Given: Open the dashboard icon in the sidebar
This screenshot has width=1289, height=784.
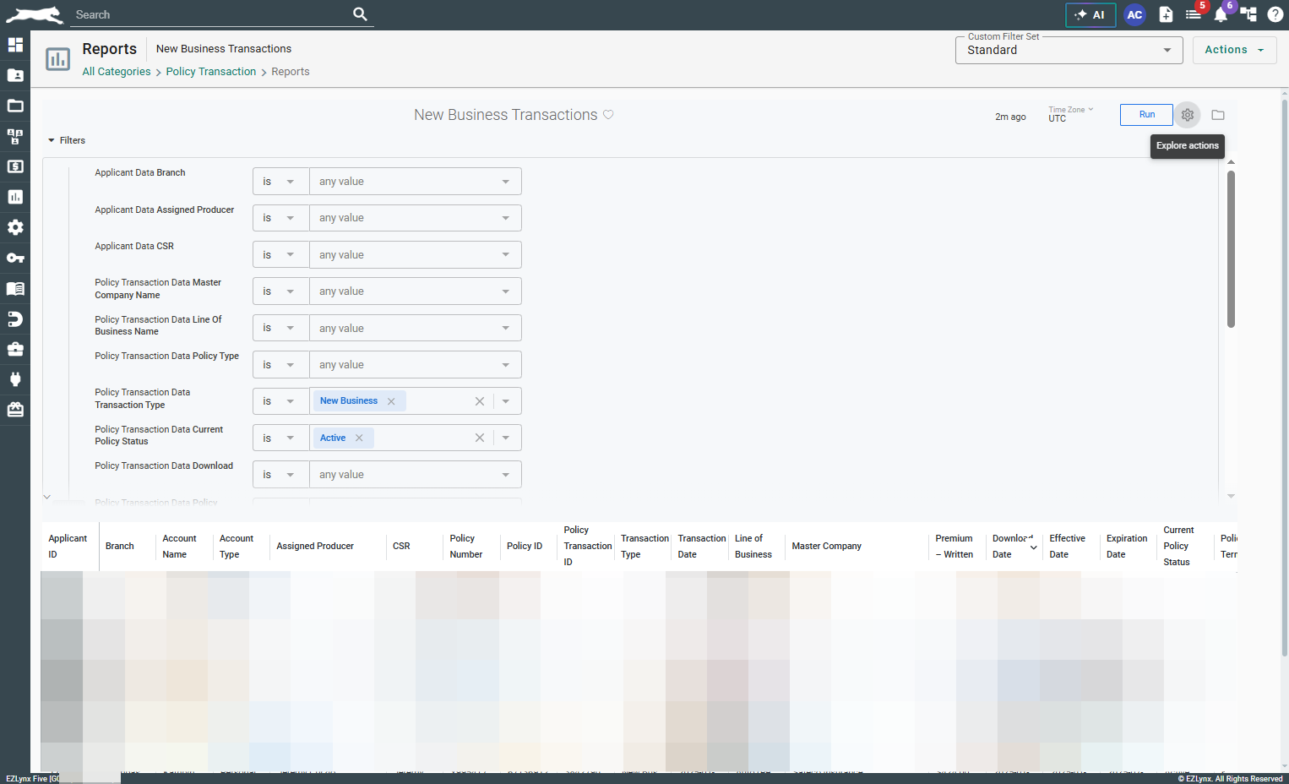Looking at the screenshot, I should tap(15, 45).
